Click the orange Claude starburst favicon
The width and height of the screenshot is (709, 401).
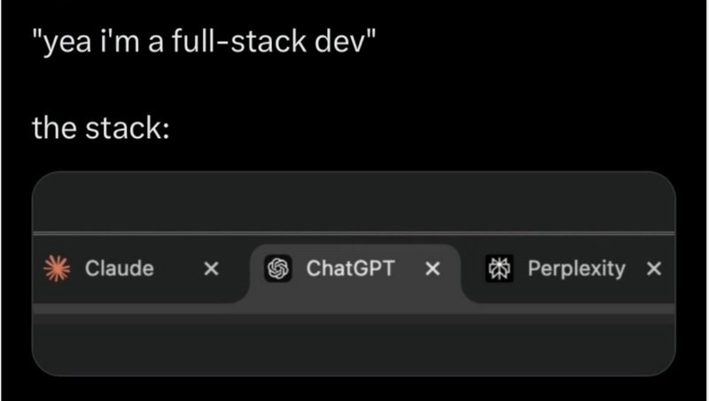pyautogui.click(x=57, y=269)
